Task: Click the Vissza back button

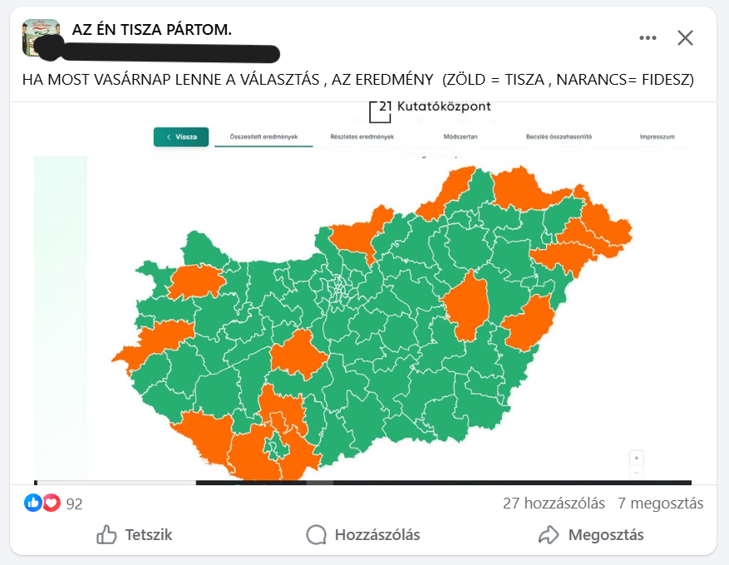Action: click(x=180, y=137)
